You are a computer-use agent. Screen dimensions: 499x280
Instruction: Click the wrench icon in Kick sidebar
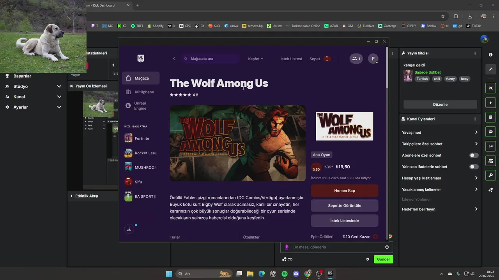tap(490, 175)
